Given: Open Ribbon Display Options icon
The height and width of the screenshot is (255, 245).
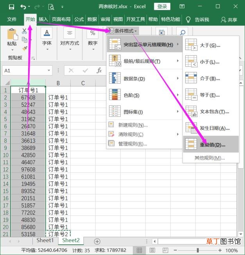Looking at the screenshot, I should (182, 7).
